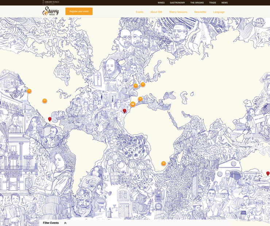Open the TRADE section
Image resolution: width=270 pixels, height=226 pixels.
tap(212, 3)
